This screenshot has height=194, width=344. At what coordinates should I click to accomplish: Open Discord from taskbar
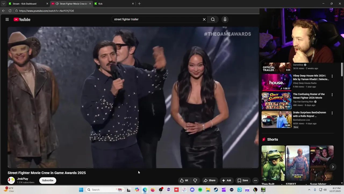(x=192, y=190)
